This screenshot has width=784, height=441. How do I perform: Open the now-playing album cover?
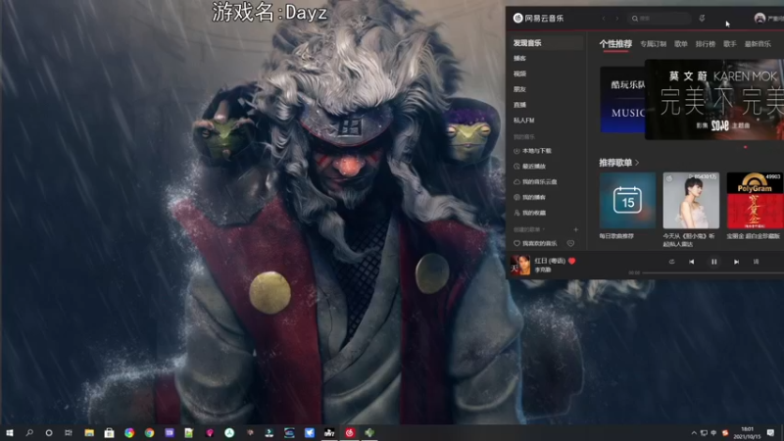[x=520, y=265]
